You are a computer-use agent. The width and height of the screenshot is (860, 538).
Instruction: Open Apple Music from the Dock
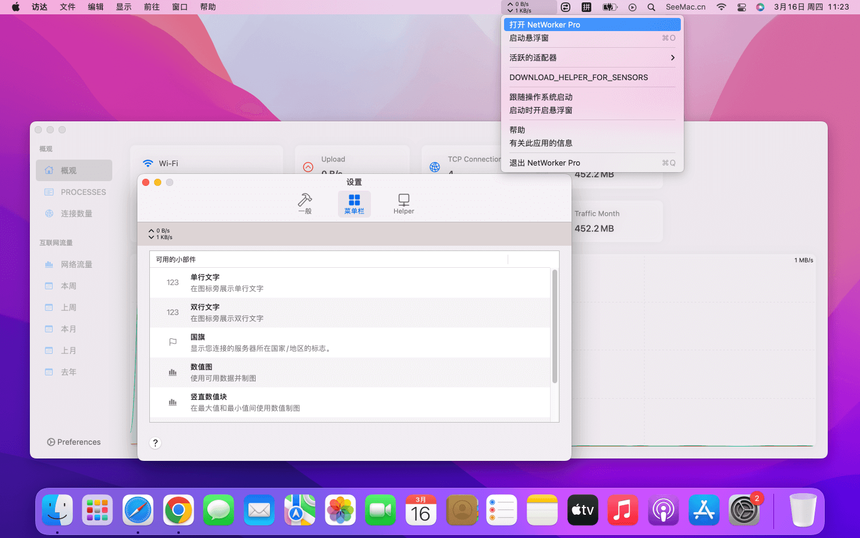pyautogui.click(x=623, y=510)
